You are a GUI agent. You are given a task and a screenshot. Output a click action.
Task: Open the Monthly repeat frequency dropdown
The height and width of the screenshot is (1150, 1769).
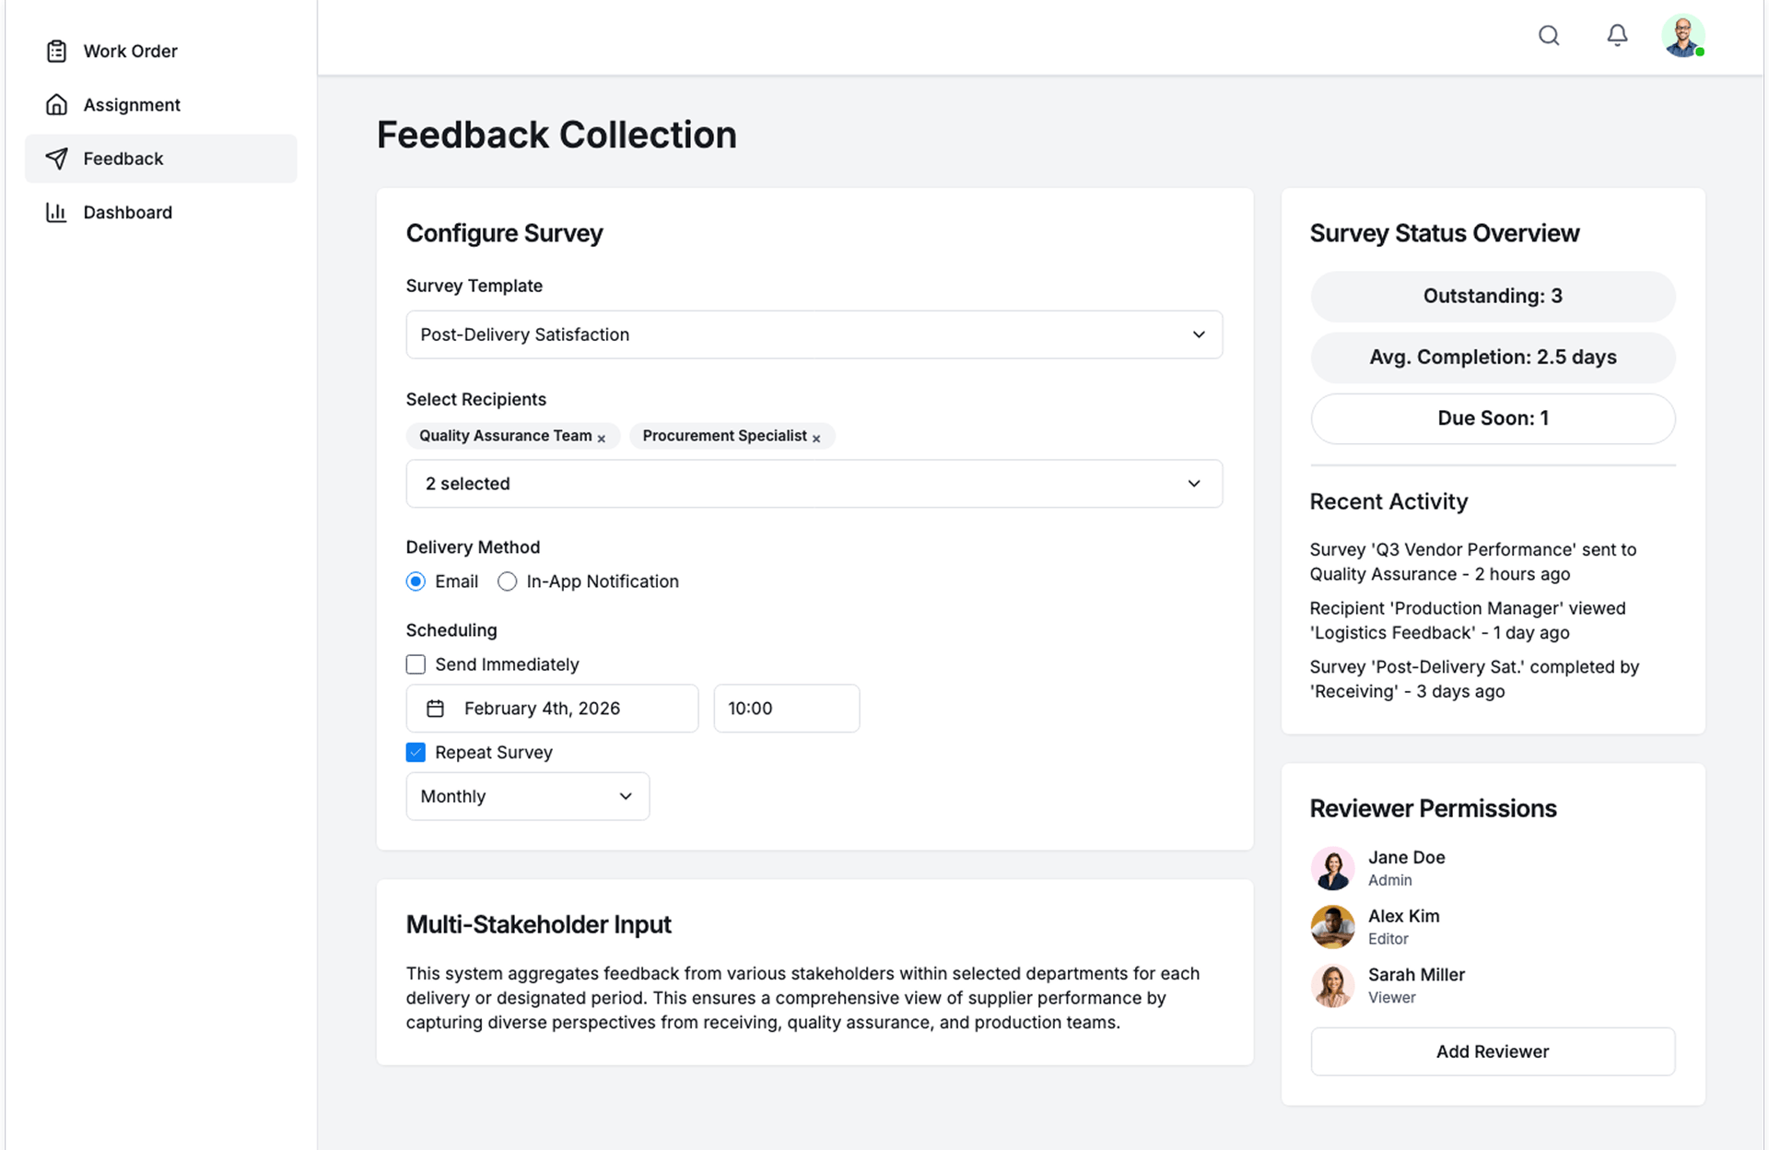pos(527,796)
